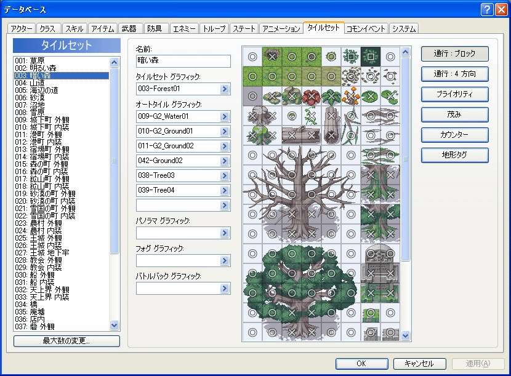The image size is (511, 376).
Task: Select tileset 001: 草原 in the list
Action: (x=62, y=60)
